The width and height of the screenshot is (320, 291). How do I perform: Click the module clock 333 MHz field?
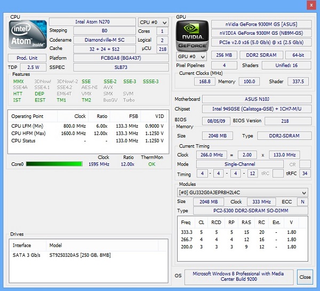coord(261,202)
